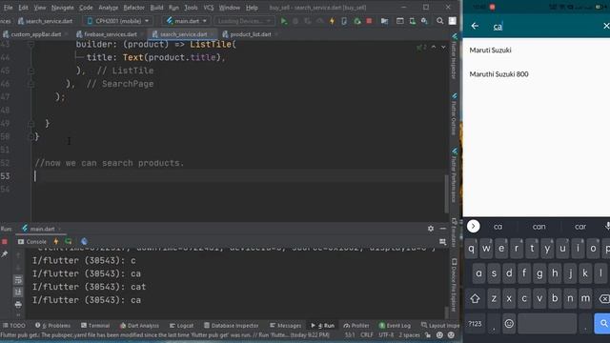Hide the Run panel with minus icon
610x343 pixels.
(x=442, y=229)
